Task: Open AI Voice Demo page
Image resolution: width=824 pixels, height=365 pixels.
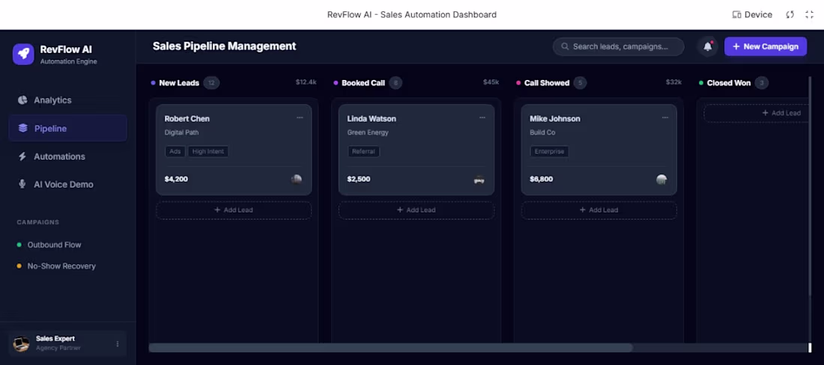Action: 67,184
